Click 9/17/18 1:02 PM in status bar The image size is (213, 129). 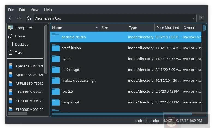(x=189, y=121)
